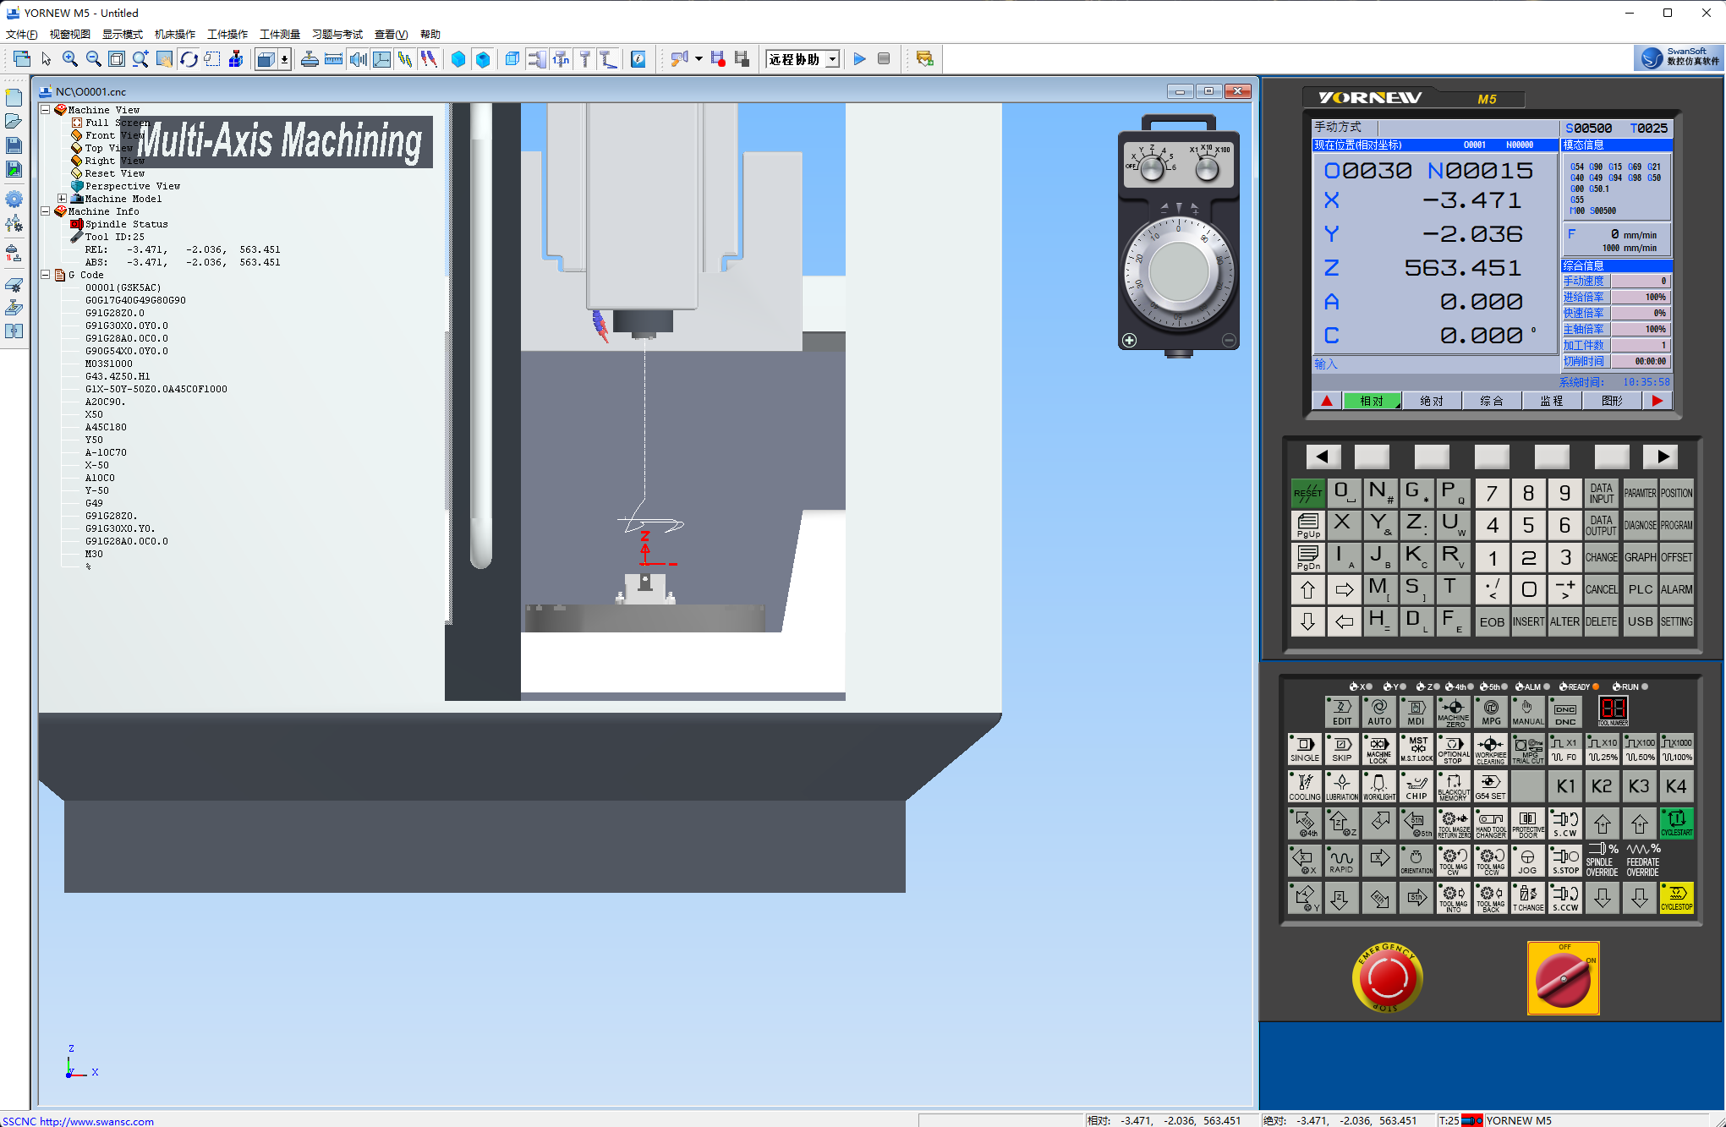Toggle the SINGLE block key

point(1305,748)
